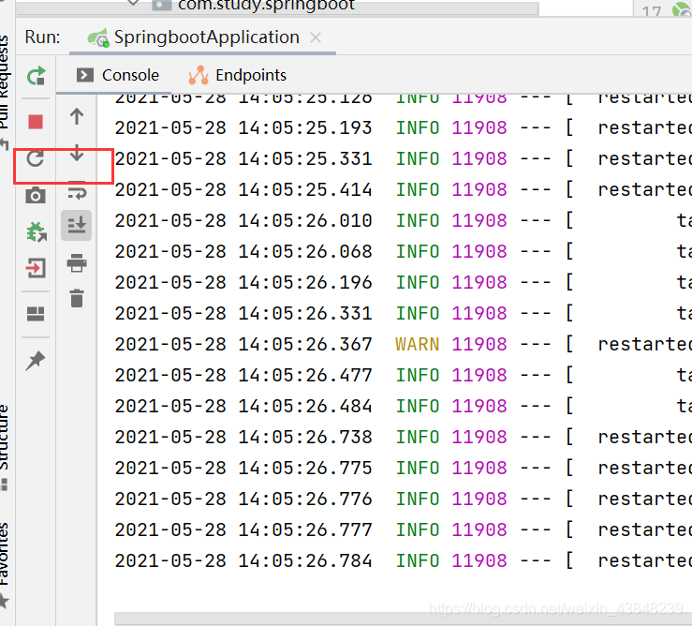
Task: Open the Favorites tool window
Action: (5, 565)
